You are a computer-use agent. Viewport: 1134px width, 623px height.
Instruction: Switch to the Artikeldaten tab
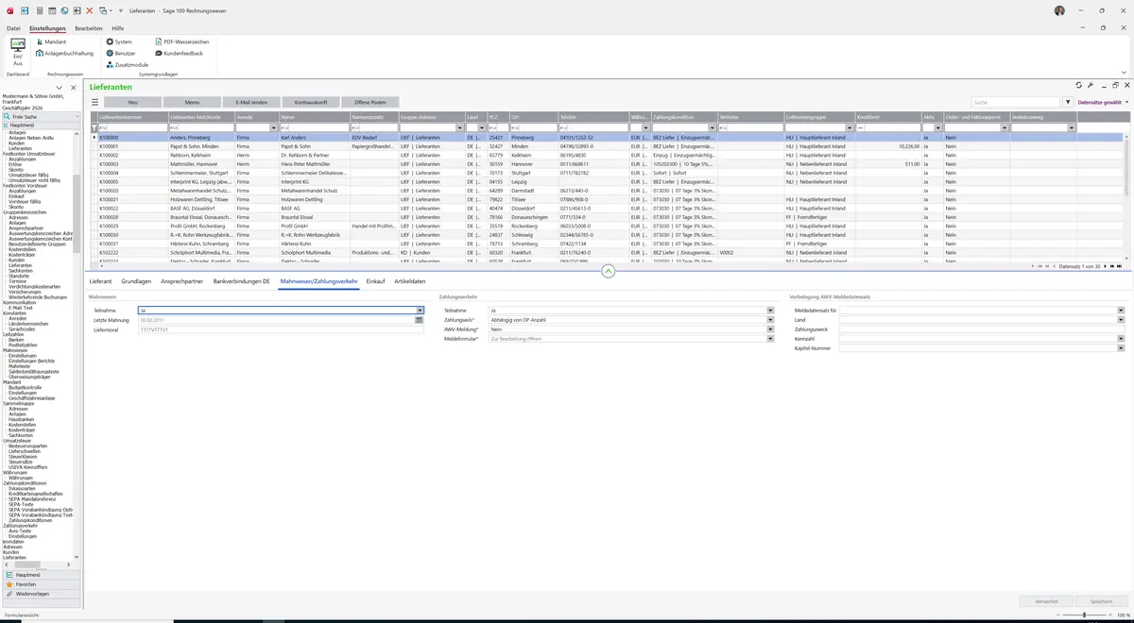[410, 281]
